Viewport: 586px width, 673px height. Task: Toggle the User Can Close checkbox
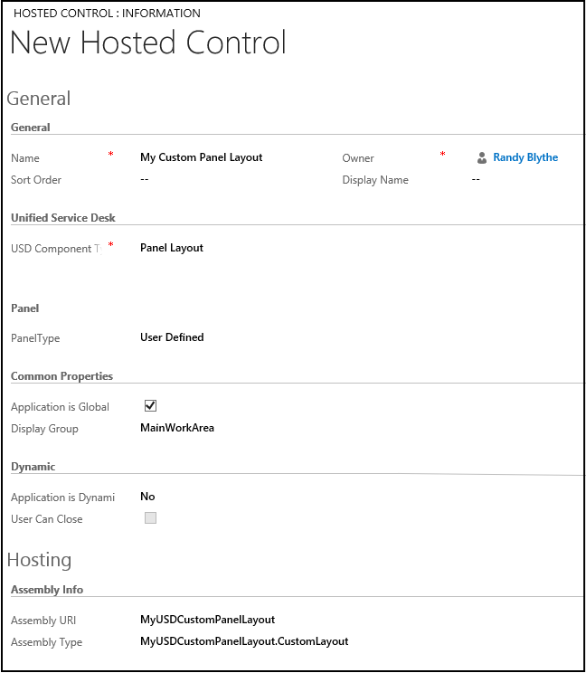click(x=151, y=518)
